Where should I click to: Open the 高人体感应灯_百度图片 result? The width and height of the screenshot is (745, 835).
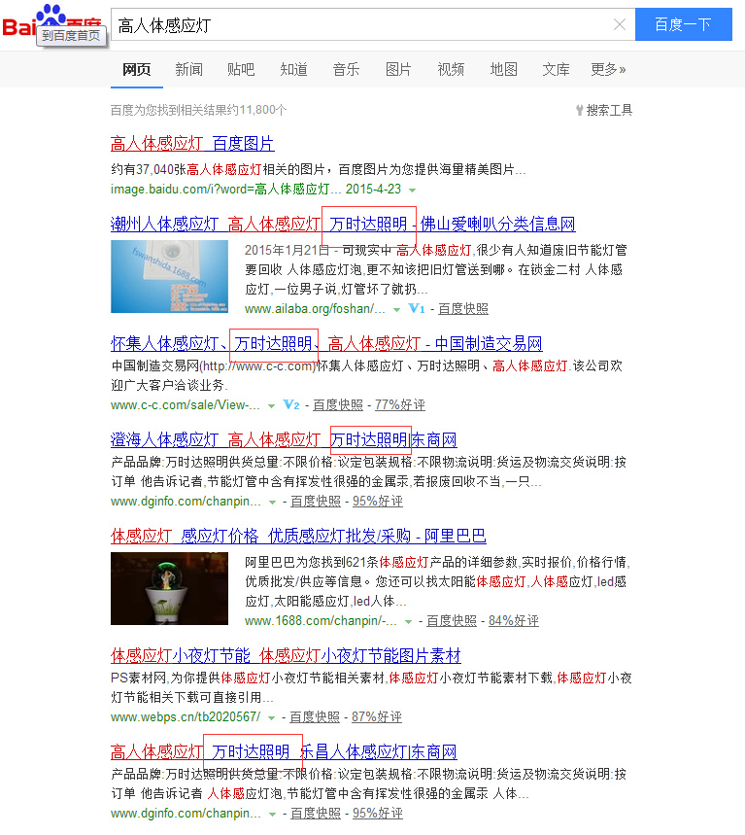pos(192,144)
